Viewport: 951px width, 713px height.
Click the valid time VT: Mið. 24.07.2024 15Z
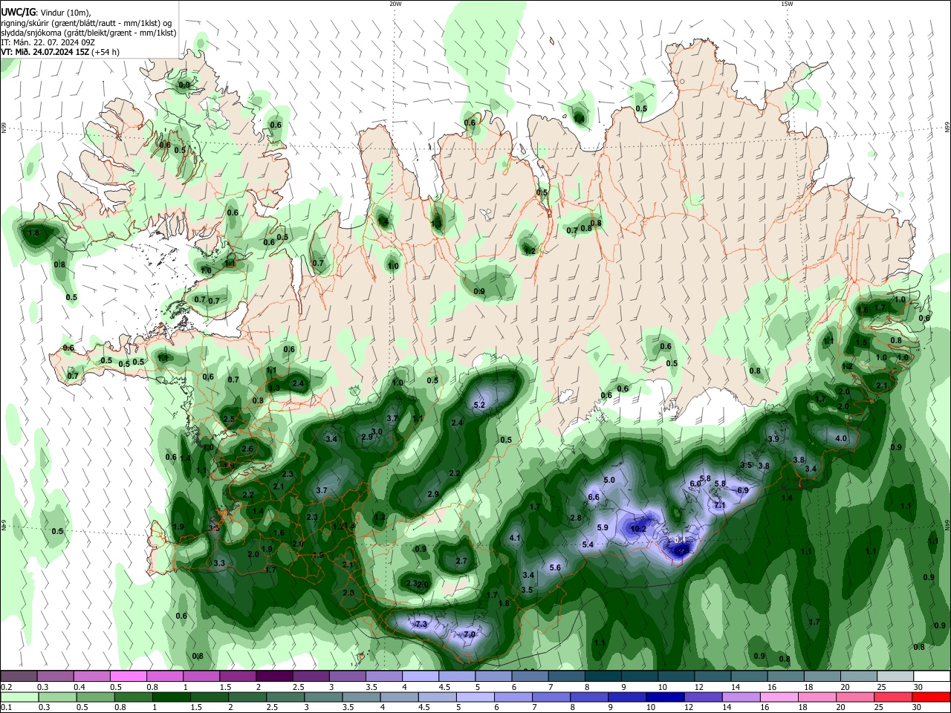[x=60, y=52]
